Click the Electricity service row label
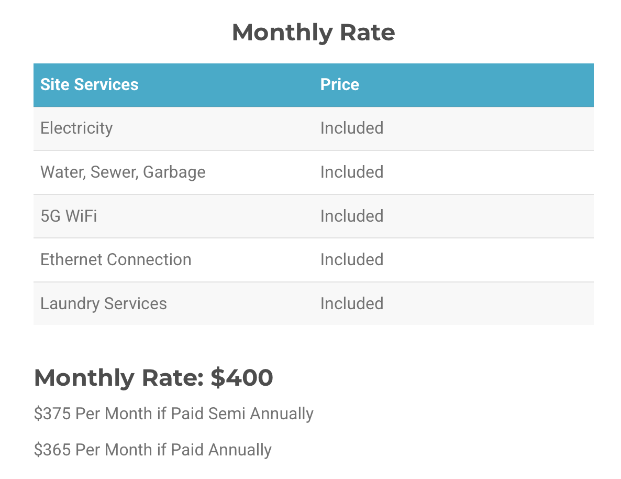 [76, 128]
